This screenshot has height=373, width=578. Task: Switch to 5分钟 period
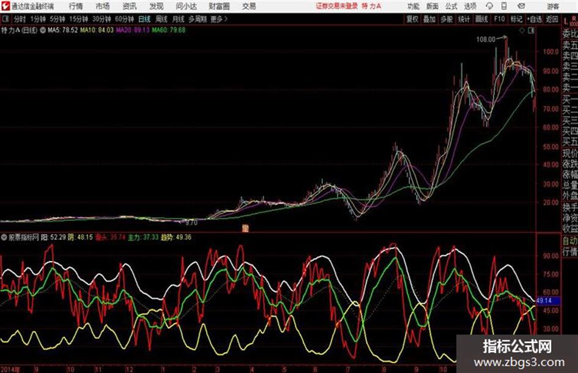57,19
